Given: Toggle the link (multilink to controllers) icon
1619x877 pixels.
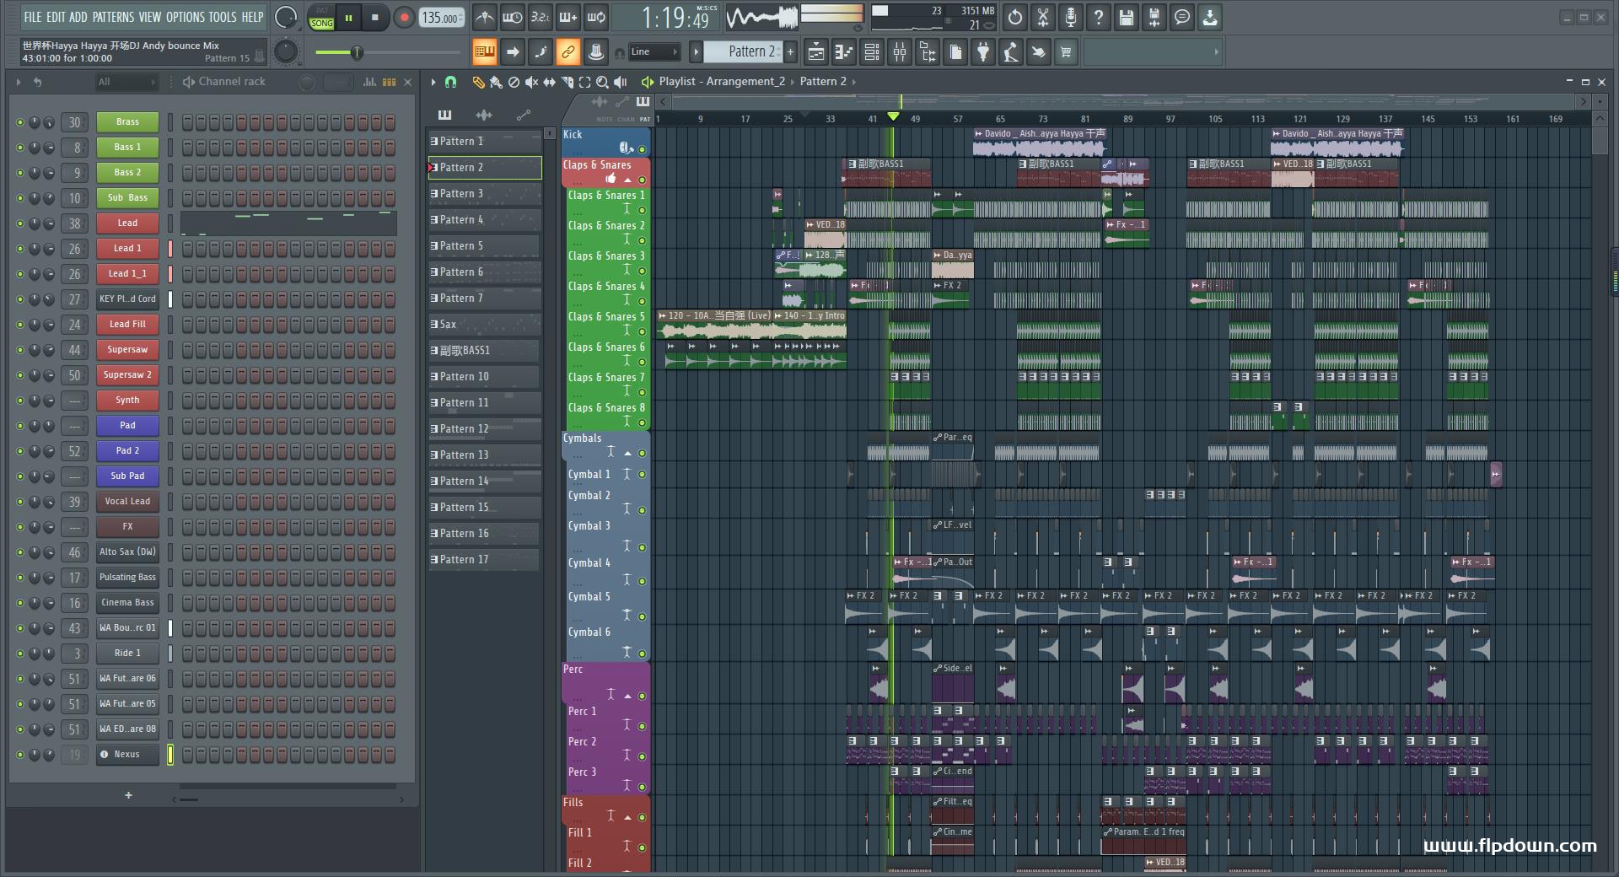Looking at the screenshot, I should (568, 52).
